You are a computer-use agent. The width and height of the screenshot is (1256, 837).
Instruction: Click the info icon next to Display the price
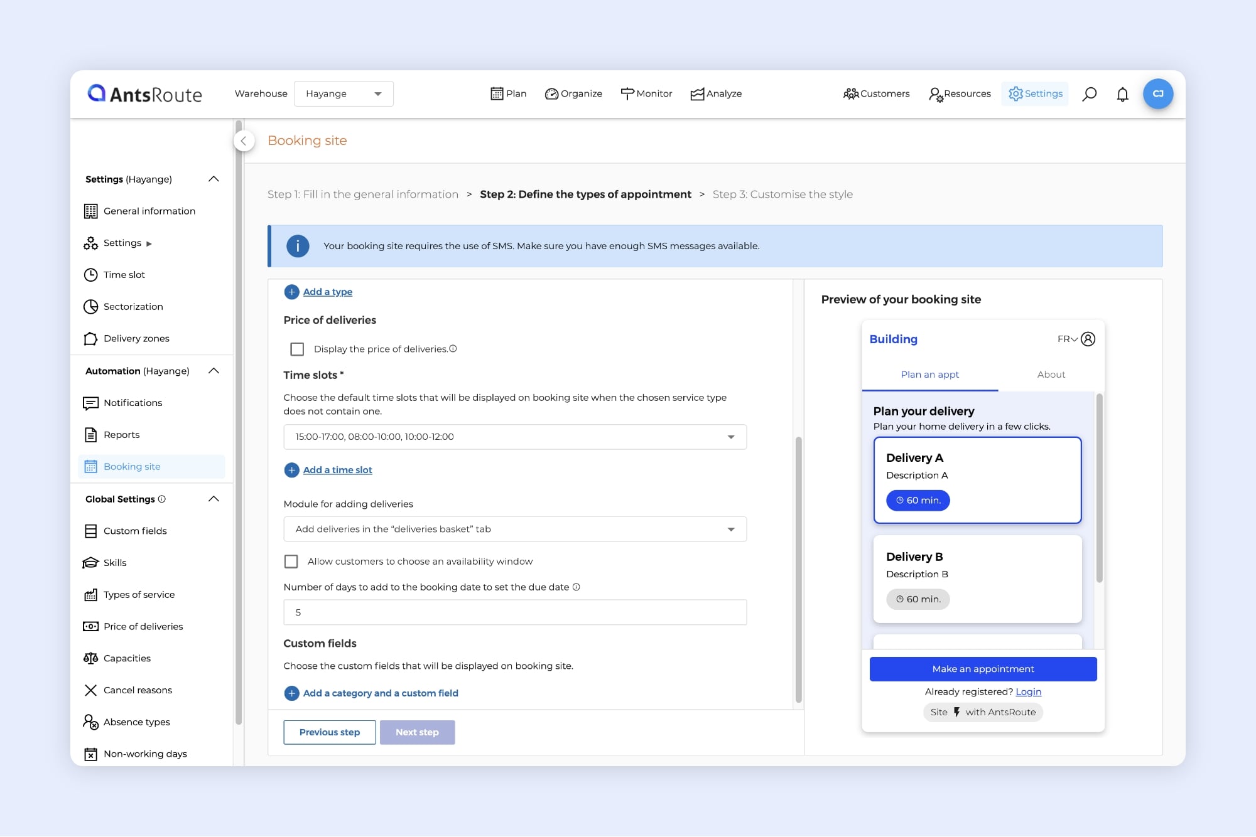(453, 349)
